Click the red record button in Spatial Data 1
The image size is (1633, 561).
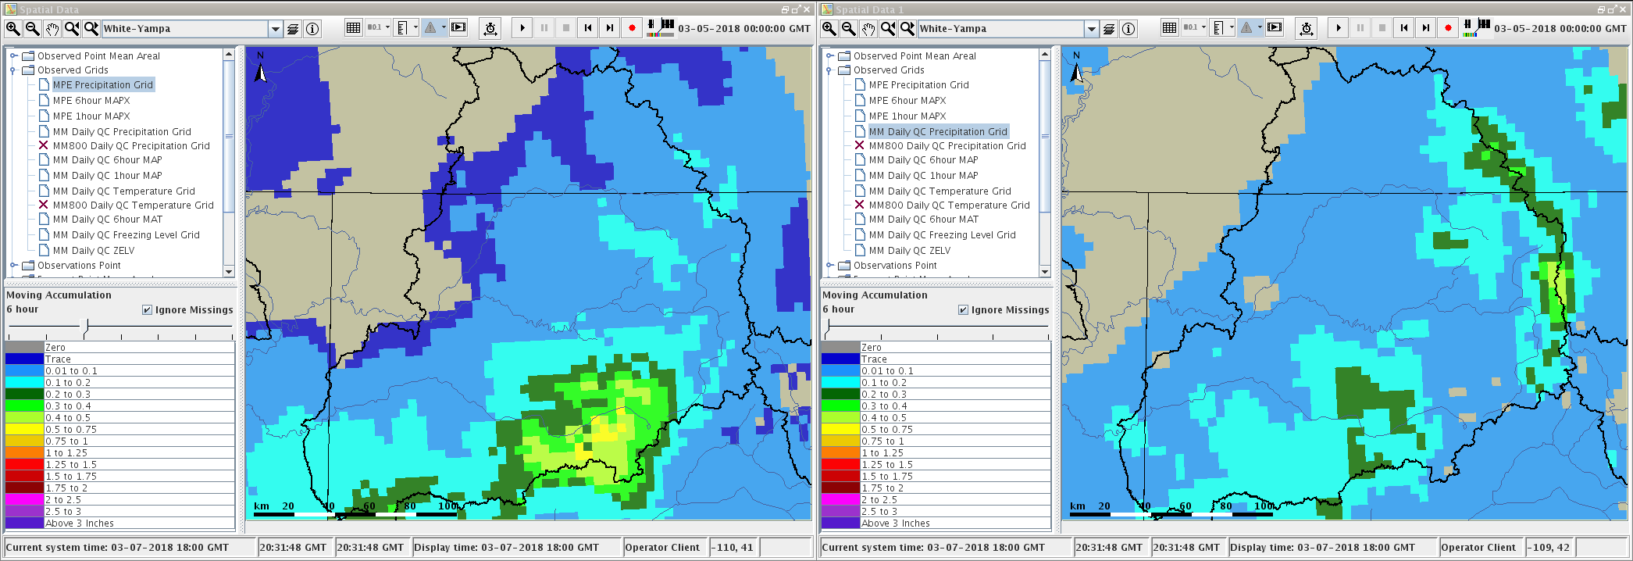tap(1448, 28)
